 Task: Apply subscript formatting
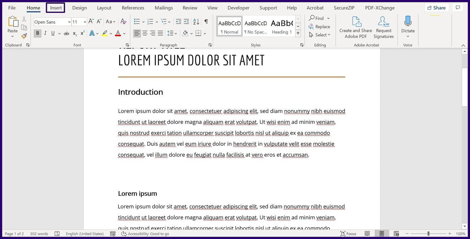click(74, 33)
